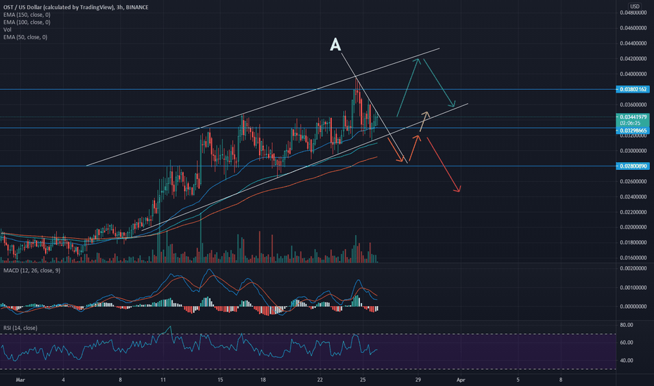Click the 0.02000000 price axis label

[x=633, y=227]
